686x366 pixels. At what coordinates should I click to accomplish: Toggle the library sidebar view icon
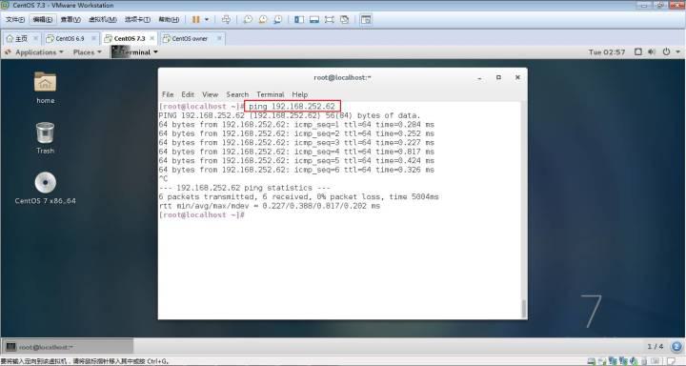pyautogui.click(x=299, y=19)
